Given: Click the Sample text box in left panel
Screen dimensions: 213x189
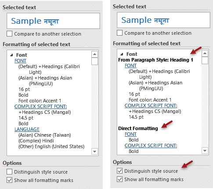Looking at the screenshot, I should (x=53, y=21).
